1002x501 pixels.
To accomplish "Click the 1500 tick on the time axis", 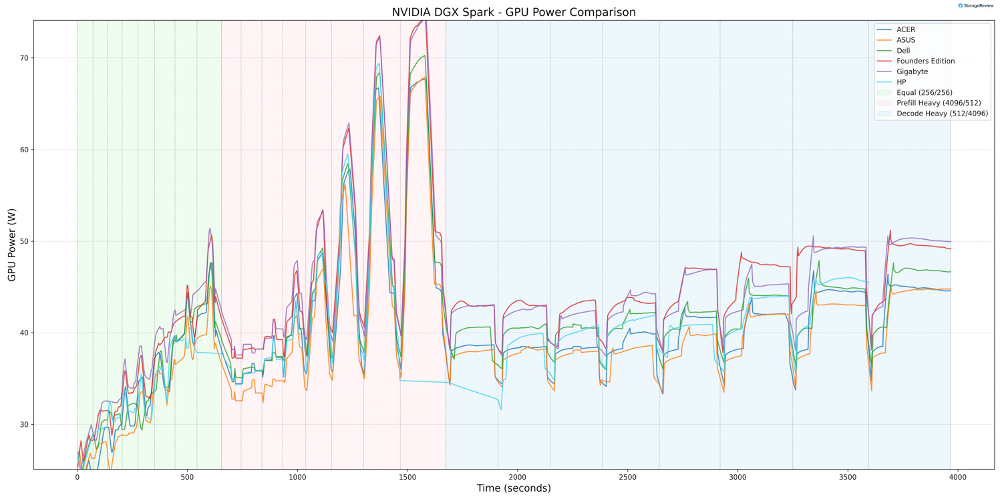I will (407, 477).
